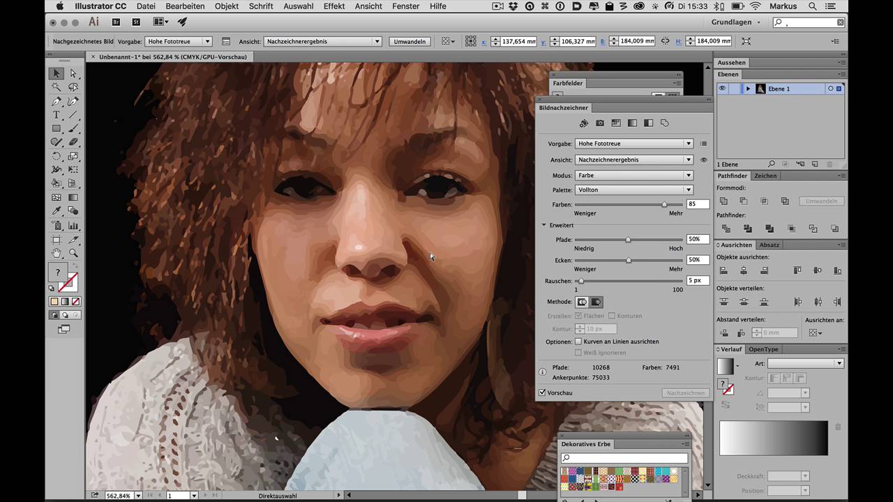893x502 pixels.
Task: Select the Lasso tool
Action: tap(73, 87)
